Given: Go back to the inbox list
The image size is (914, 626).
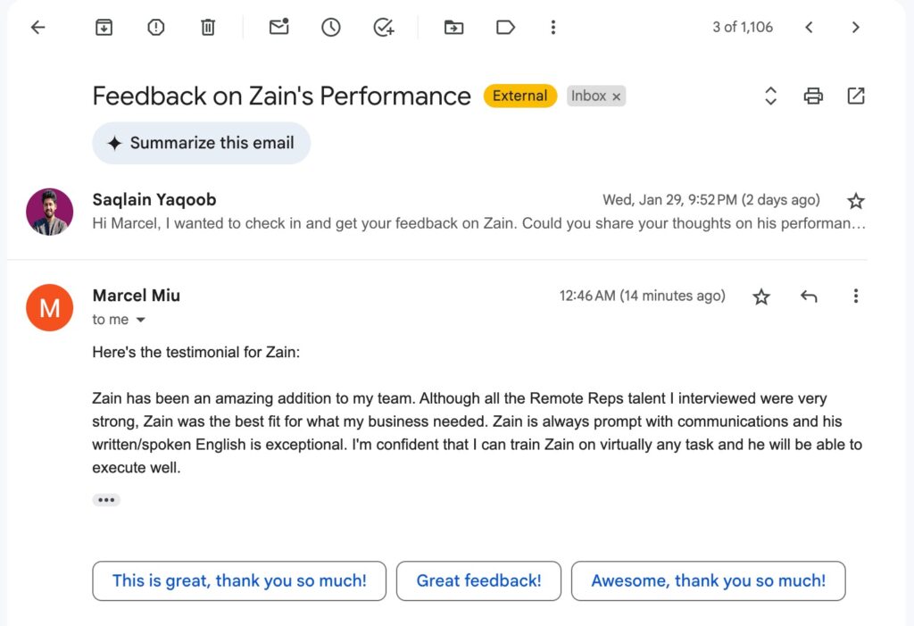Looking at the screenshot, I should coord(37,28).
